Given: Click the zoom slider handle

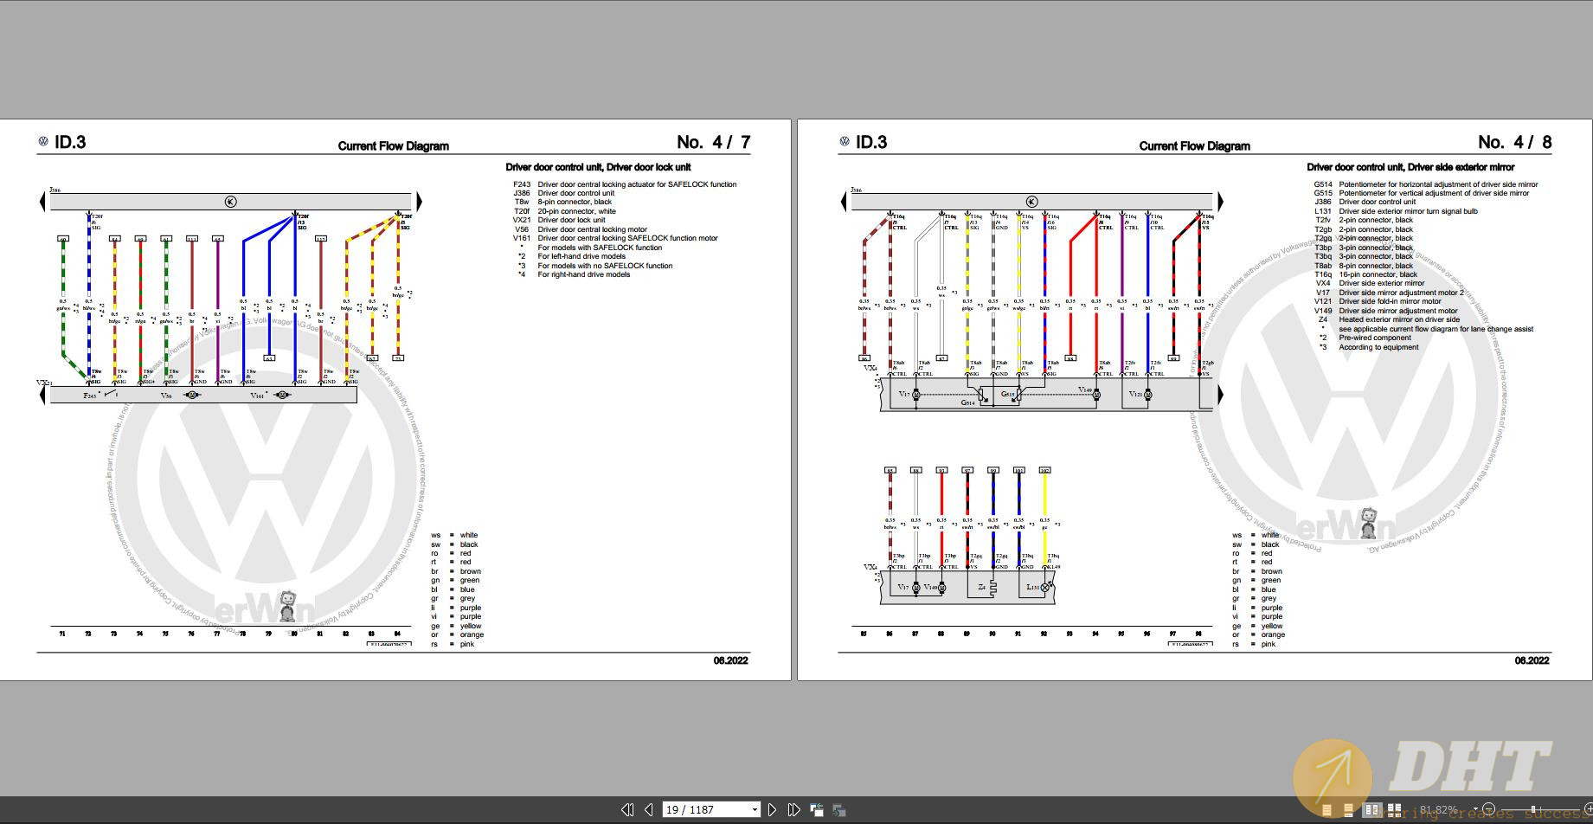Looking at the screenshot, I should click(1533, 809).
